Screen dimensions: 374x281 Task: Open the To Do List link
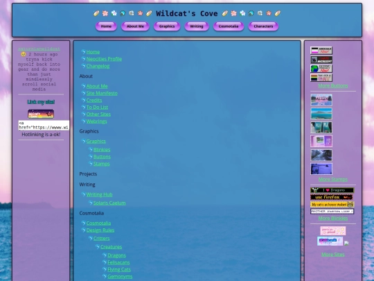coord(97,108)
